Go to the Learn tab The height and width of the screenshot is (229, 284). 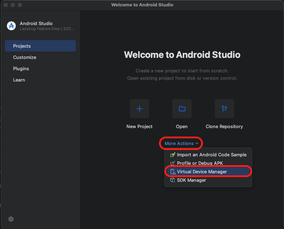(40, 80)
